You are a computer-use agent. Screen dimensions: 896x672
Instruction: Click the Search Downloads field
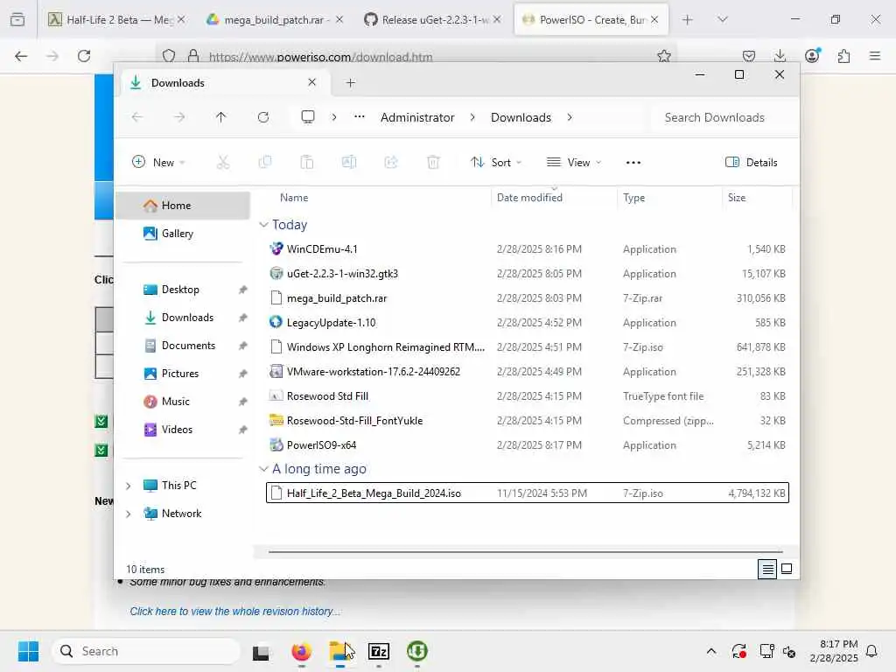tap(721, 117)
